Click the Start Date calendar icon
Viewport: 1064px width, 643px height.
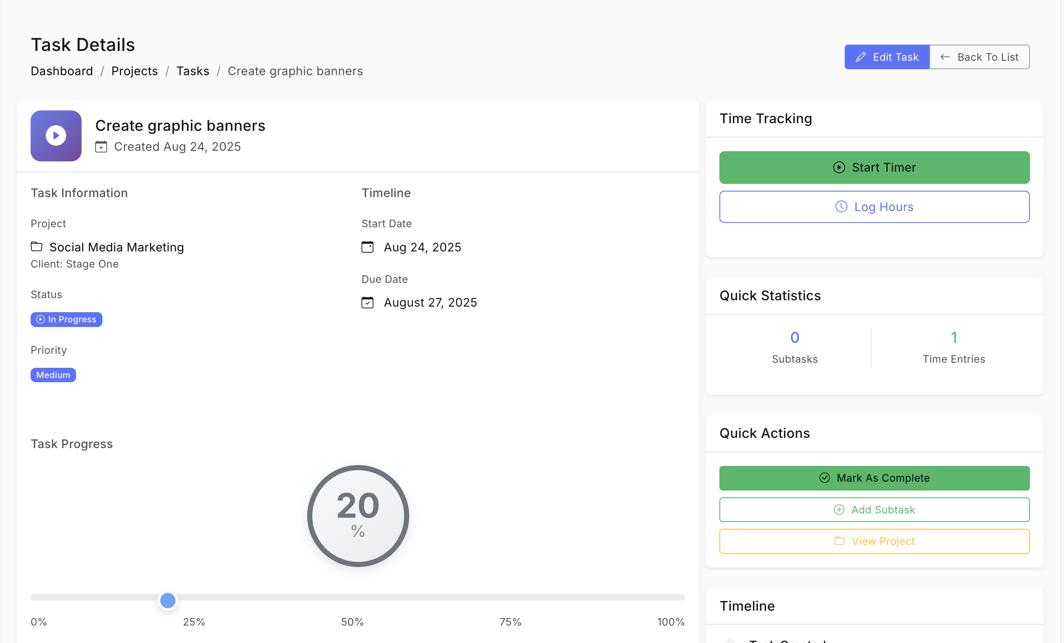368,247
